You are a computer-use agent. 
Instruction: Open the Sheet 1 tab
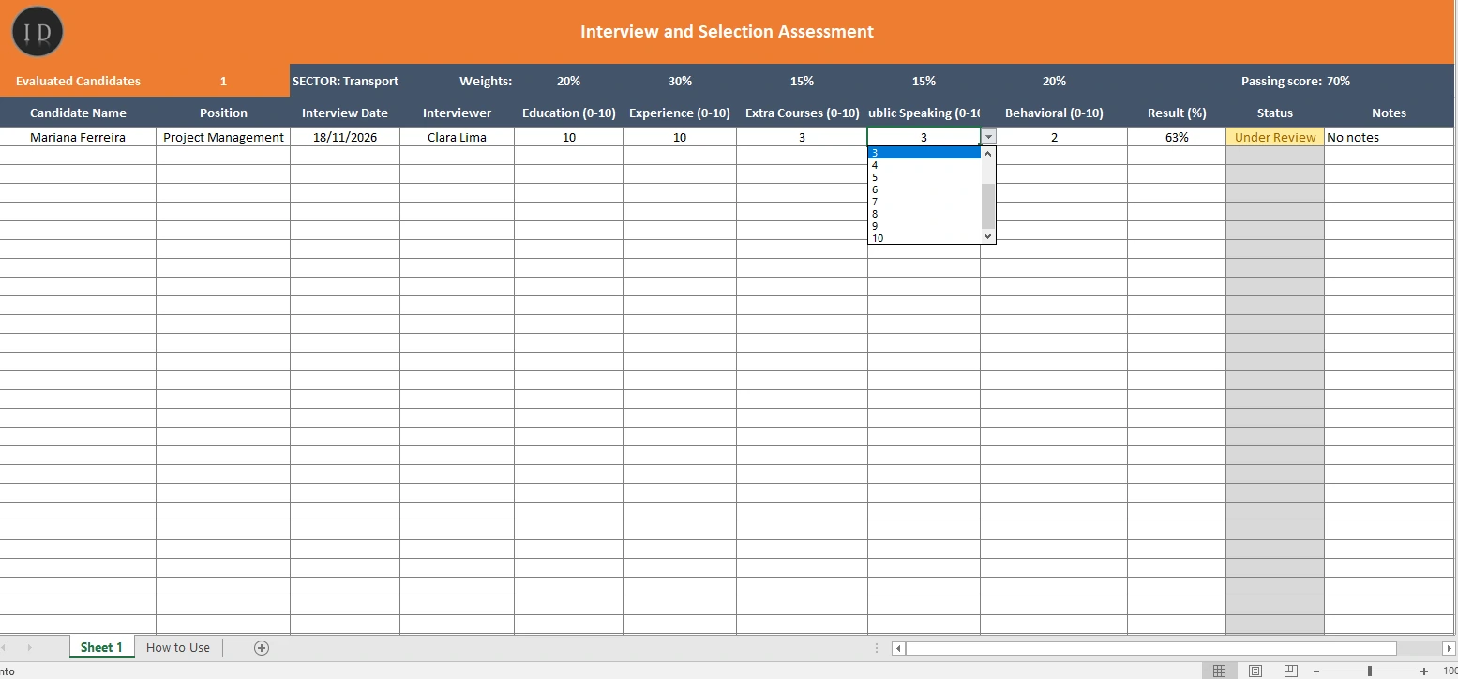(x=101, y=648)
